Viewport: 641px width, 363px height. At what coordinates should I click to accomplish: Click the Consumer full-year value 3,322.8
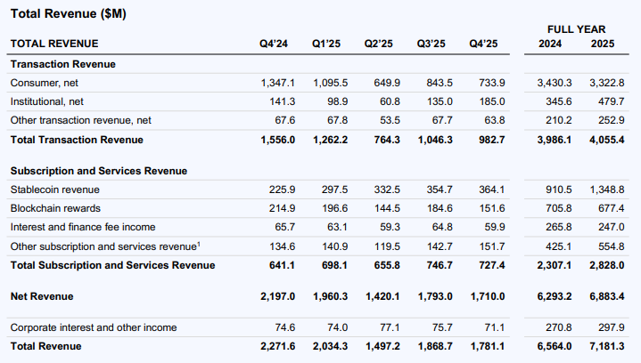(606, 83)
